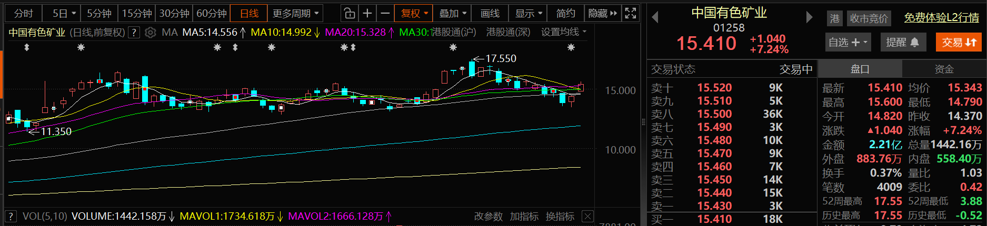Select 卖五 order row 15.470
Image resolution: width=987 pixels, height=226 pixels.
coord(731,153)
